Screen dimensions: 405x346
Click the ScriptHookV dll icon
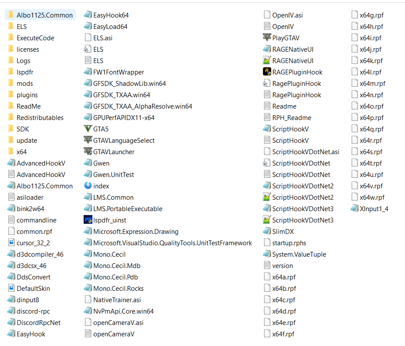(267, 129)
